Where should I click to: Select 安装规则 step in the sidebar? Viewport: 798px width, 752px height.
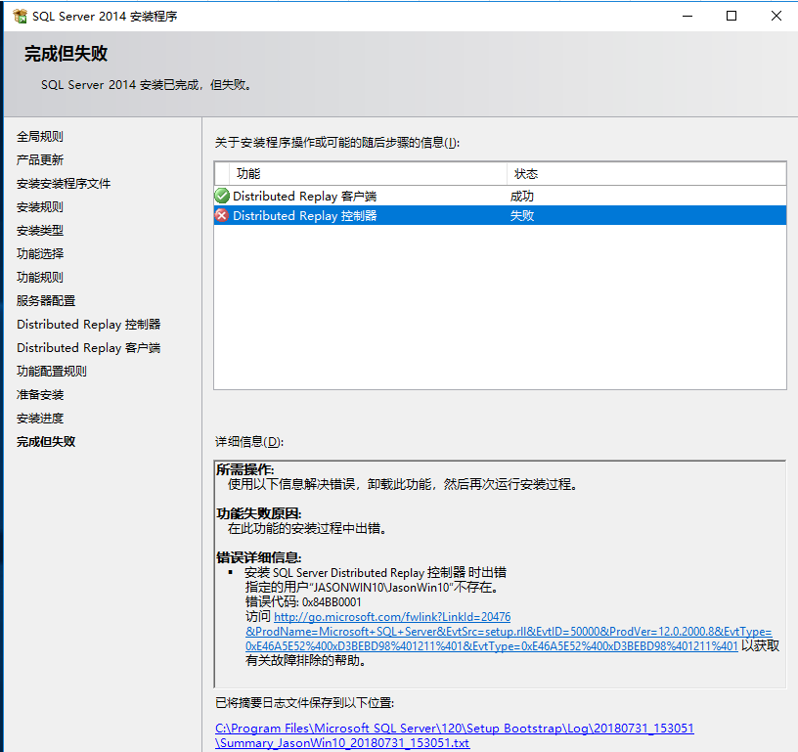coord(40,206)
